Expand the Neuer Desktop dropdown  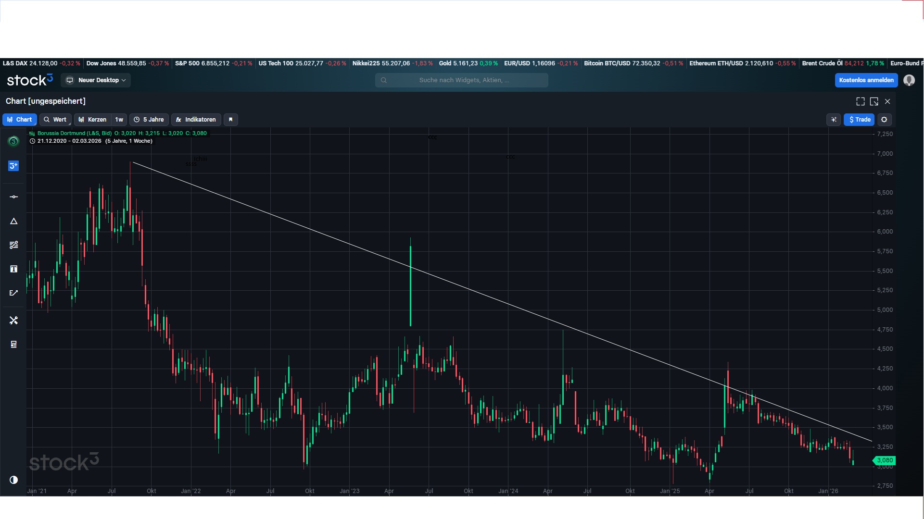(96, 80)
